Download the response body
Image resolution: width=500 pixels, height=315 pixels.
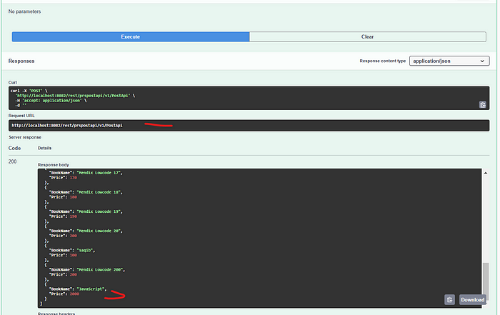471,300
